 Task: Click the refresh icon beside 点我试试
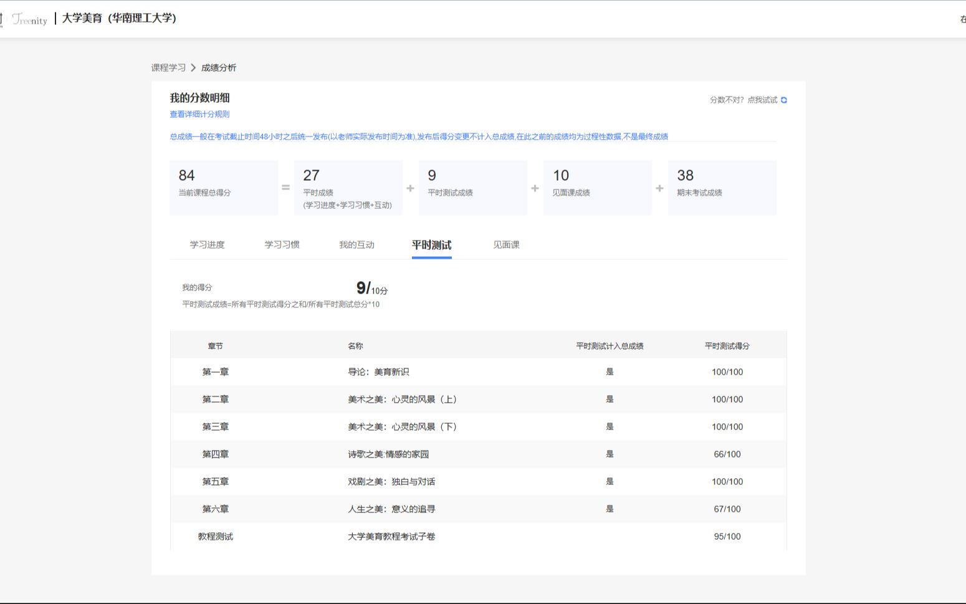[x=784, y=100]
